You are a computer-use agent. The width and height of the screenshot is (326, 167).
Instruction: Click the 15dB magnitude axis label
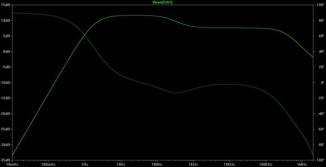(x=6, y=5)
